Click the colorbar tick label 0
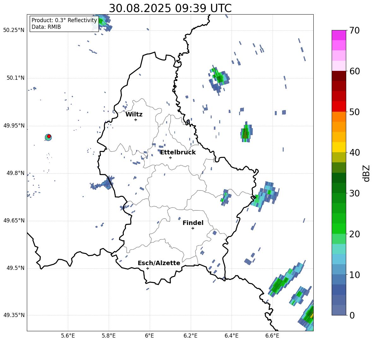 (352, 315)
